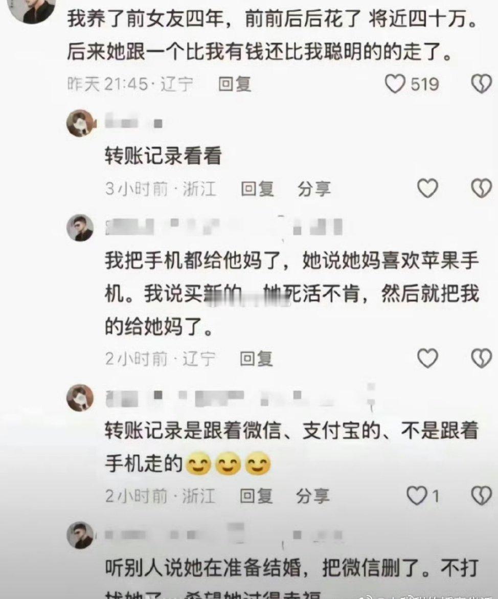Tap broken heart on '转账记录看看' comment
498x599 pixels.
point(481,188)
